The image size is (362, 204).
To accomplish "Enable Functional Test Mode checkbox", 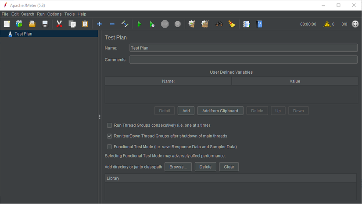I will tap(110, 147).
